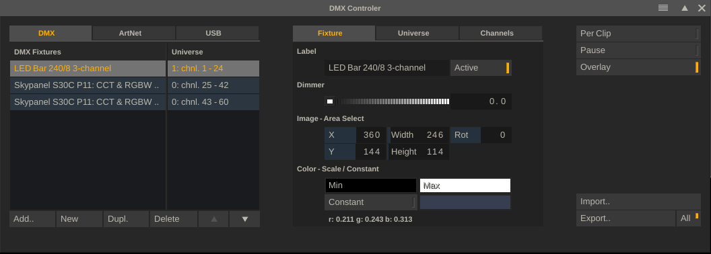Select the Skypanel fixture on channels 25 - 42
Screen dimensions: 711x254
click(x=88, y=85)
